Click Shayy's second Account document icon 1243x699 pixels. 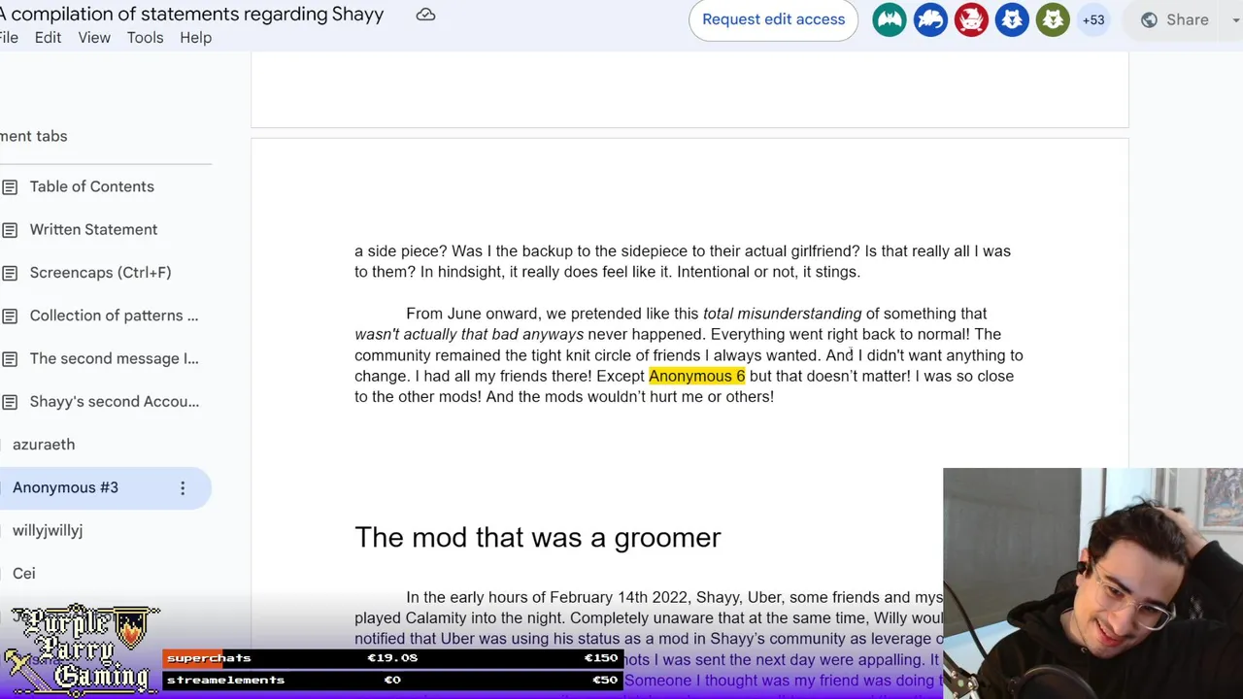(x=10, y=401)
